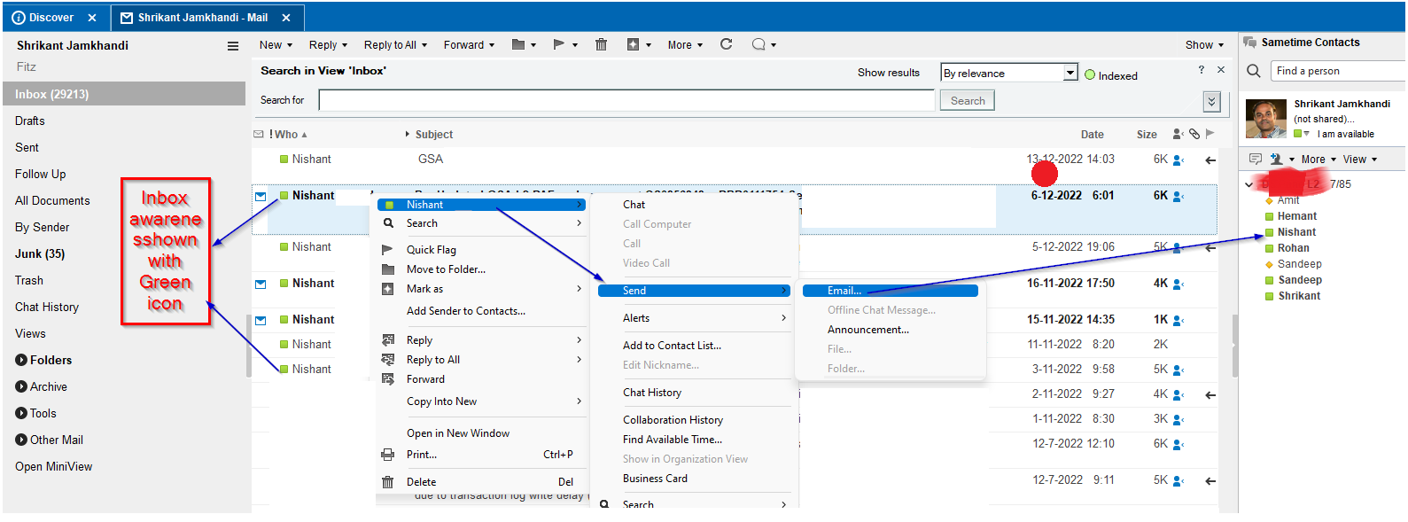
Task: Click the hamburger menu icon beside Shrikant Jamkhandi
Action: tap(233, 46)
